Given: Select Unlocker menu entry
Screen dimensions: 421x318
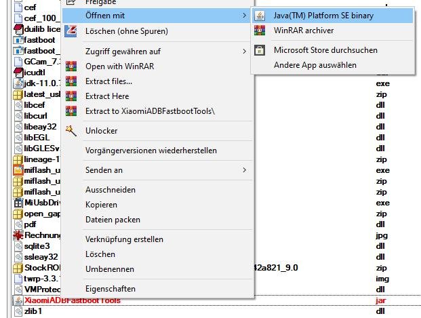Looking at the screenshot, I should coord(158,131).
